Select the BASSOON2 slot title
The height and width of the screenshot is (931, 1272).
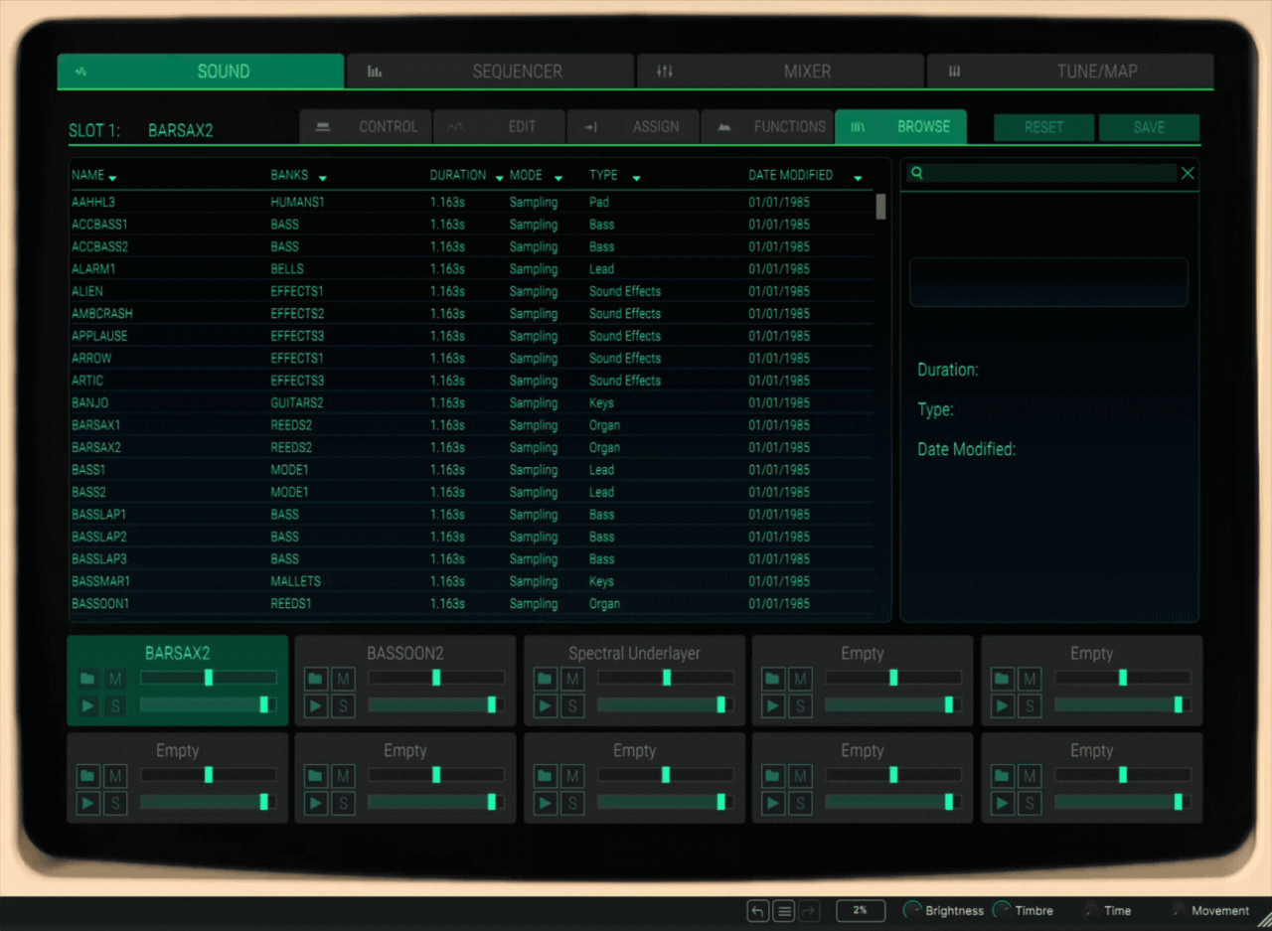click(x=405, y=653)
